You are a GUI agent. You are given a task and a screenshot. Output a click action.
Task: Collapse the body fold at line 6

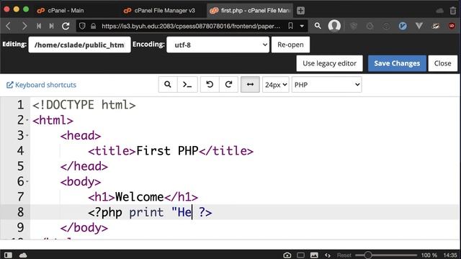point(27,181)
